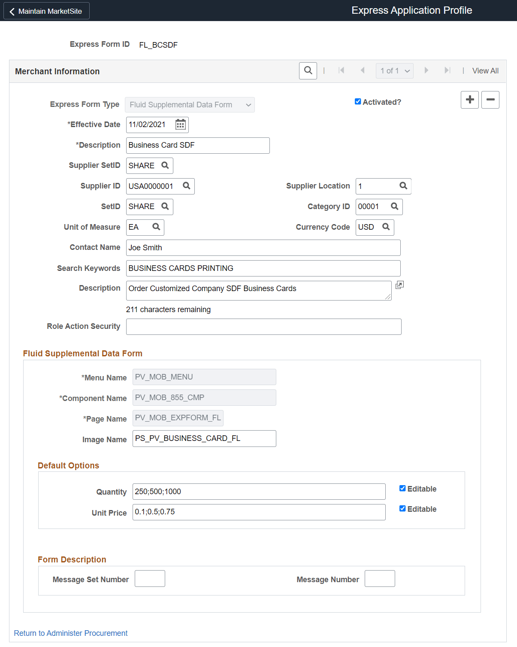Click inside the Contact Name field
517x647 pixels.
[263, 247]
